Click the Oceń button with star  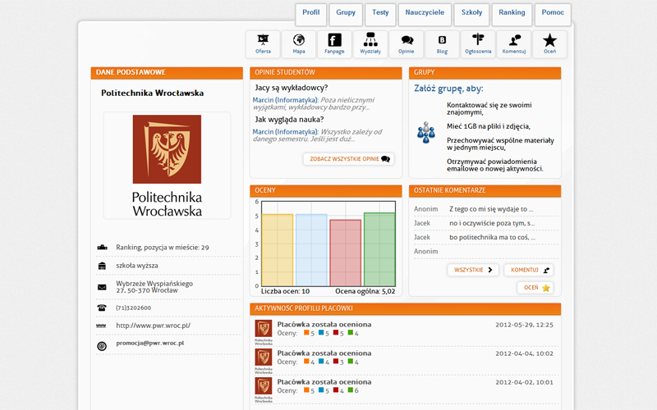point(535,288)
